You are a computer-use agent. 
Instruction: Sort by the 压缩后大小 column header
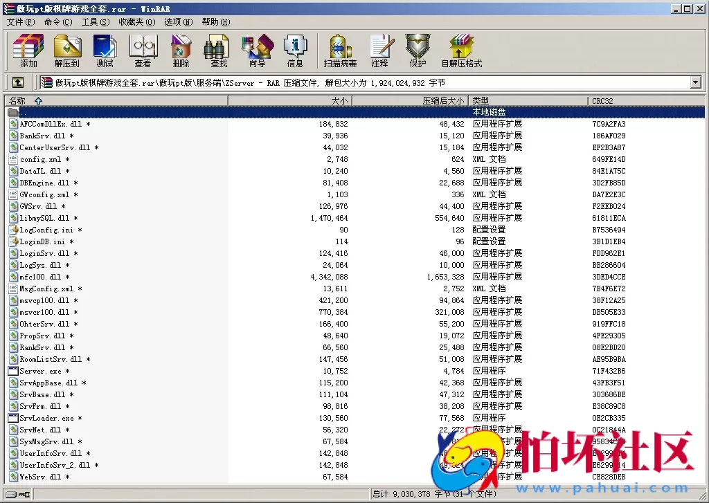(429, 100)
